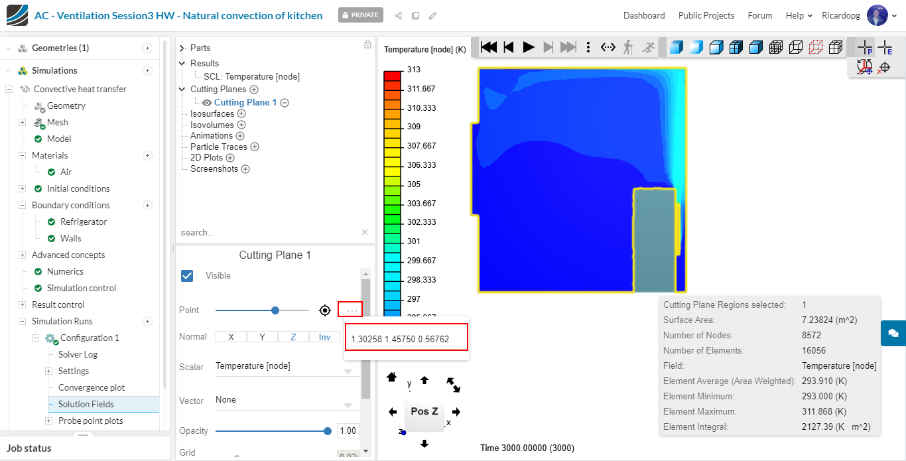The image size is (906, 461).
Task: Open the chat support bubble
Action: pos(893,333)
